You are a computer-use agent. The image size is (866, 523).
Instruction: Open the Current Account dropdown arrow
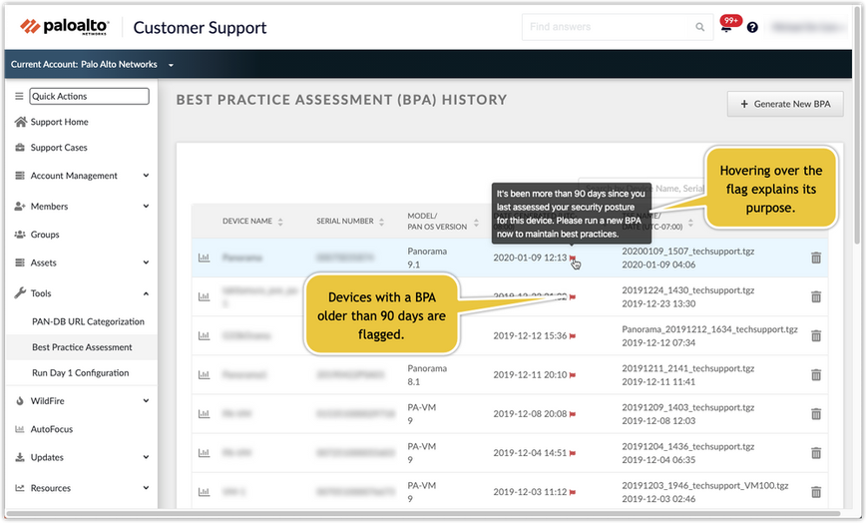(171, 65)
